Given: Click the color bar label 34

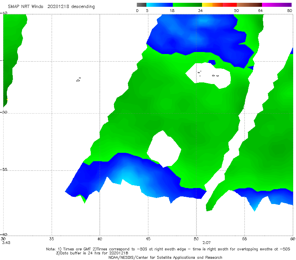Looking at the screenshot, I should coord(200,11).
